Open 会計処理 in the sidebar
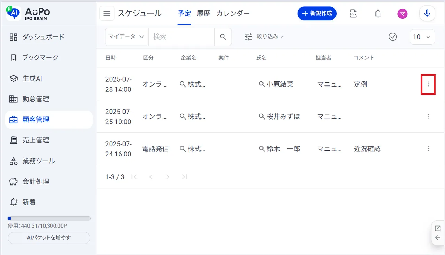The width and height of the screenshot is (445, 255). click(49, 181)
